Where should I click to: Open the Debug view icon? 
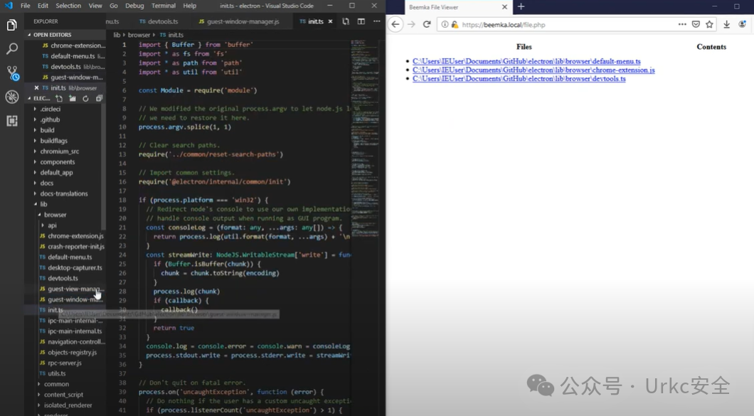[x=11, y=97]
